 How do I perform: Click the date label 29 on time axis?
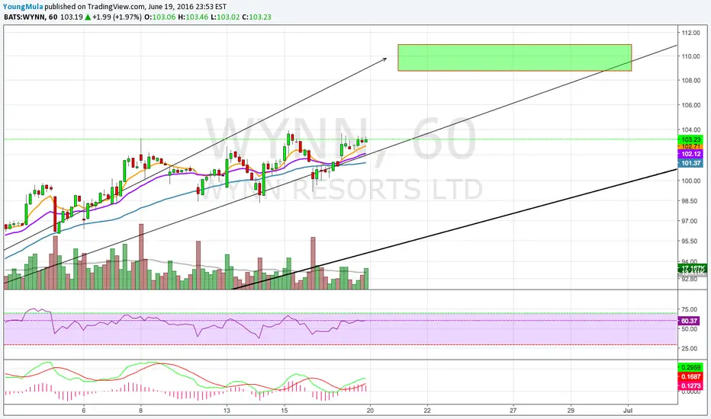click(x=571, y=411)
